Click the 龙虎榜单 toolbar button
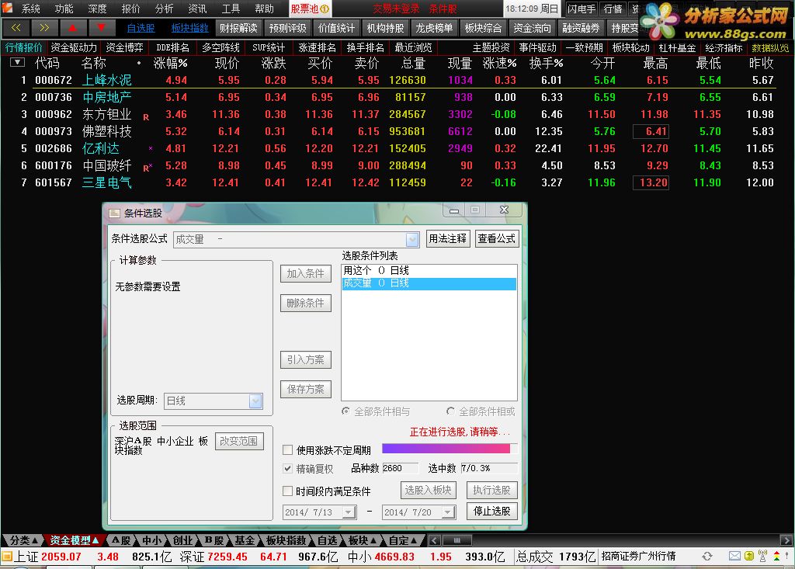 point(434,29)
